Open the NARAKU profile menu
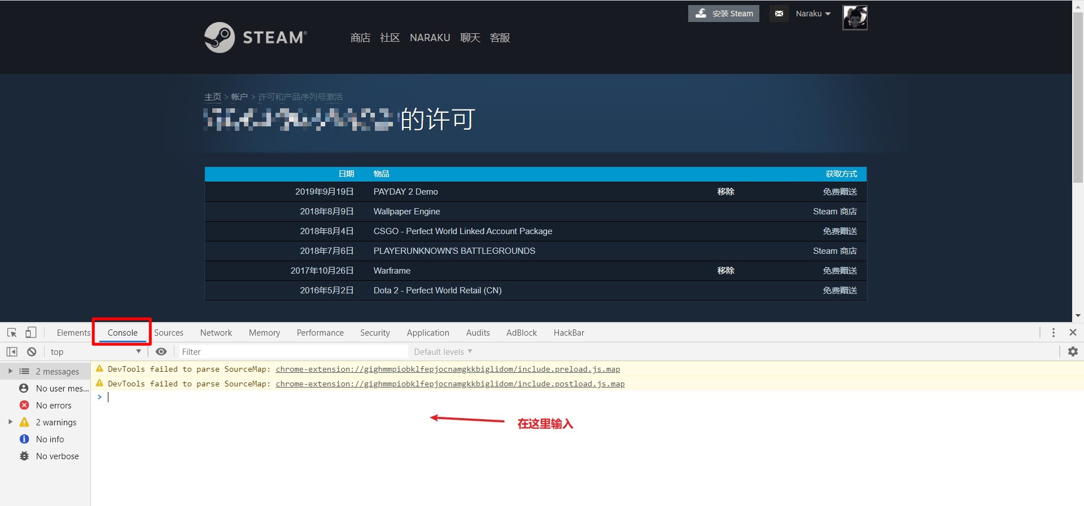This screenshot has width=1084, height=506. 430,38
